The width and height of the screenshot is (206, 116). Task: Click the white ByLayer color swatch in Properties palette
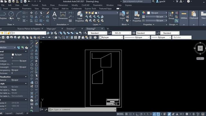coord(13,54)
